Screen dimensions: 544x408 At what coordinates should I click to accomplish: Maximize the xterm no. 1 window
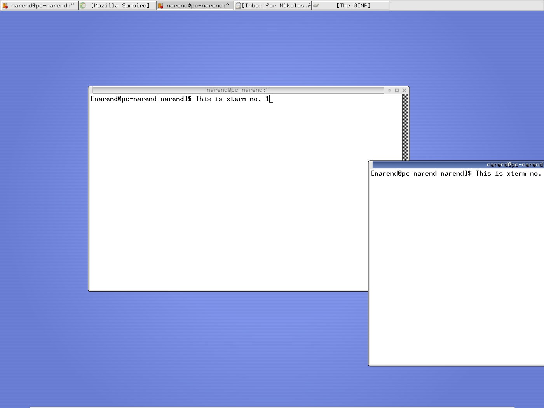[x=397, y=90]
